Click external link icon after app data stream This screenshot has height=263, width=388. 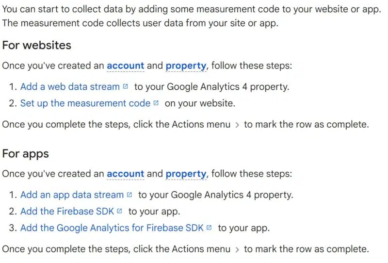click(129, 195)
